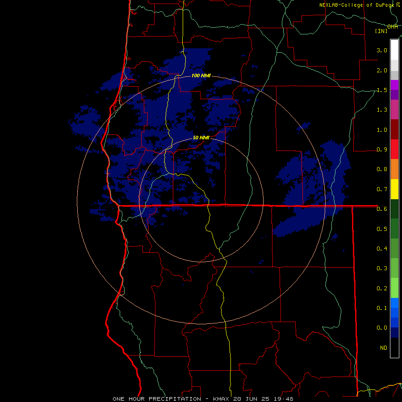Click the 0.7 legend value
Viewport: 402px width, 402px height.
[382, 189]
